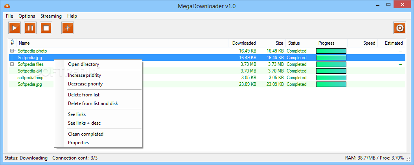414x165 pixels.
Task: Open Properties from the context menu
Action: (98, 143)
